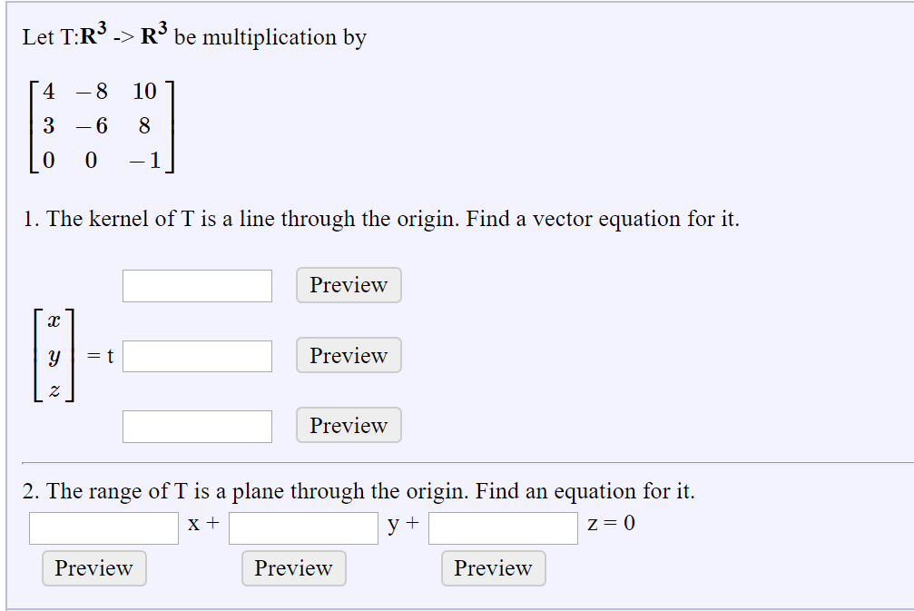The height and width of the screenshot is (611, 914).
Task: Click the Preview button under the y coefficient
Action: [x=293, y=568]
